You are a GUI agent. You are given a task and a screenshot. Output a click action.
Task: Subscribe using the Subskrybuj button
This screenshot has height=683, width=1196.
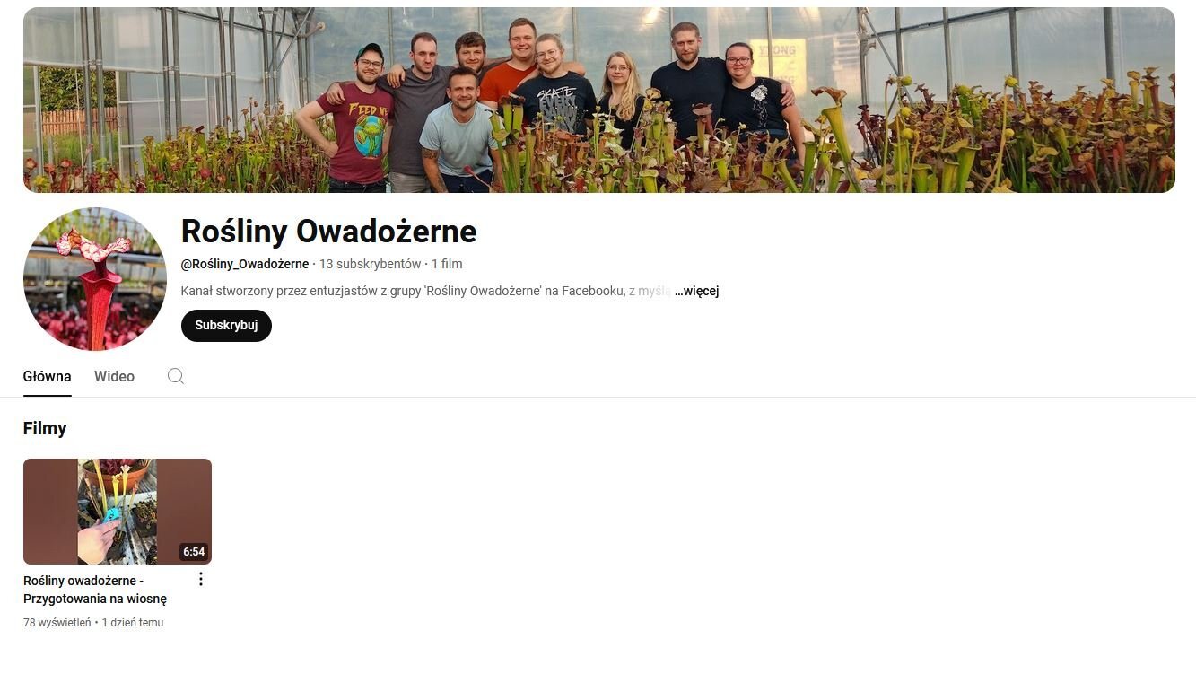click(226, 326)
